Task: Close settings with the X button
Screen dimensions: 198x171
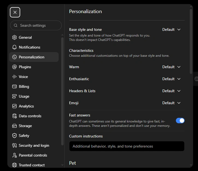Action: [x=15, y=12]
